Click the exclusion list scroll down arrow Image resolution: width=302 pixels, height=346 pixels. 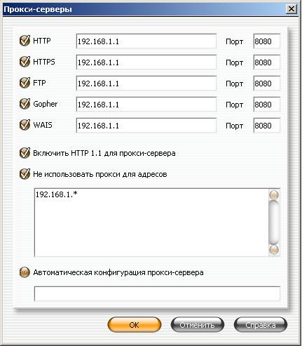coord(274,250)
